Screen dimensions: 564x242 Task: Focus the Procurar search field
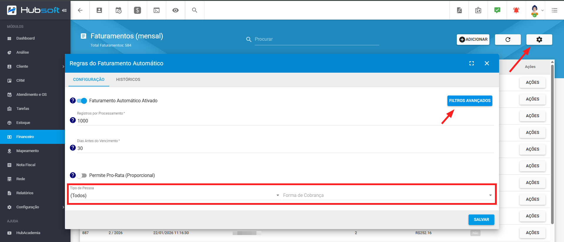pyautogui.click(x=317, y=39)
